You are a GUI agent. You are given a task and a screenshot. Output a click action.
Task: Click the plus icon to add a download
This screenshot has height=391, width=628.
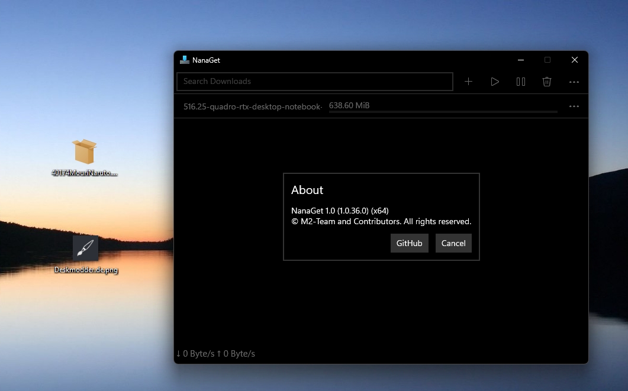pos(468,82)
